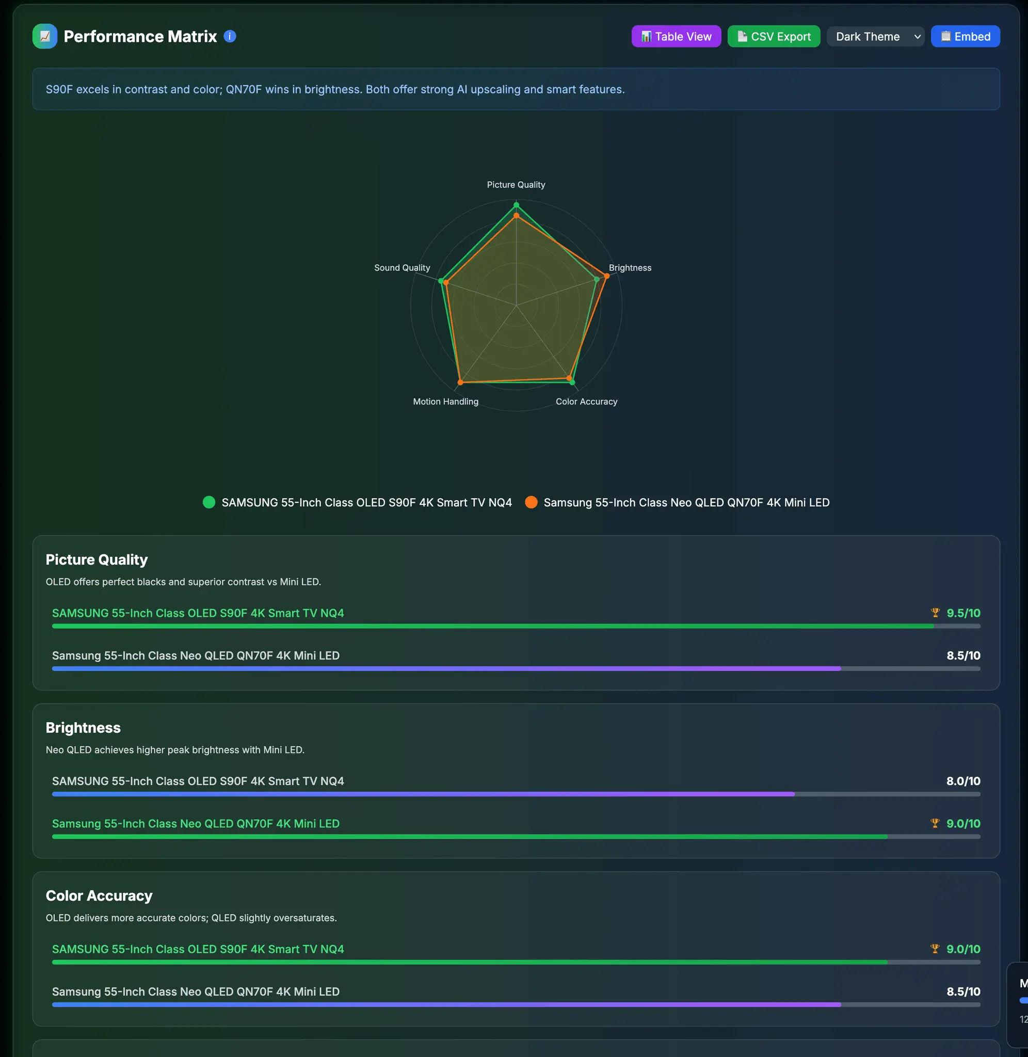Click the Motion Handling radar axis label
Viewport: 1028px width, 1057px height.
click(446, 402)
